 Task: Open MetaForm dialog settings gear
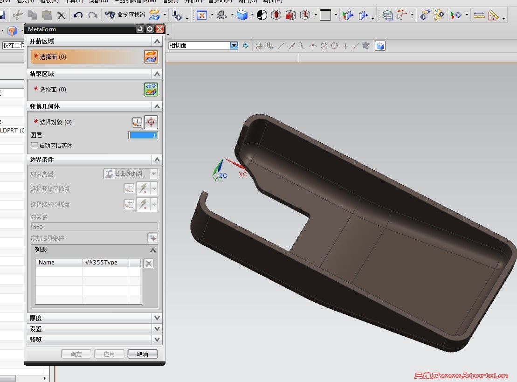[x=150, y=29]
